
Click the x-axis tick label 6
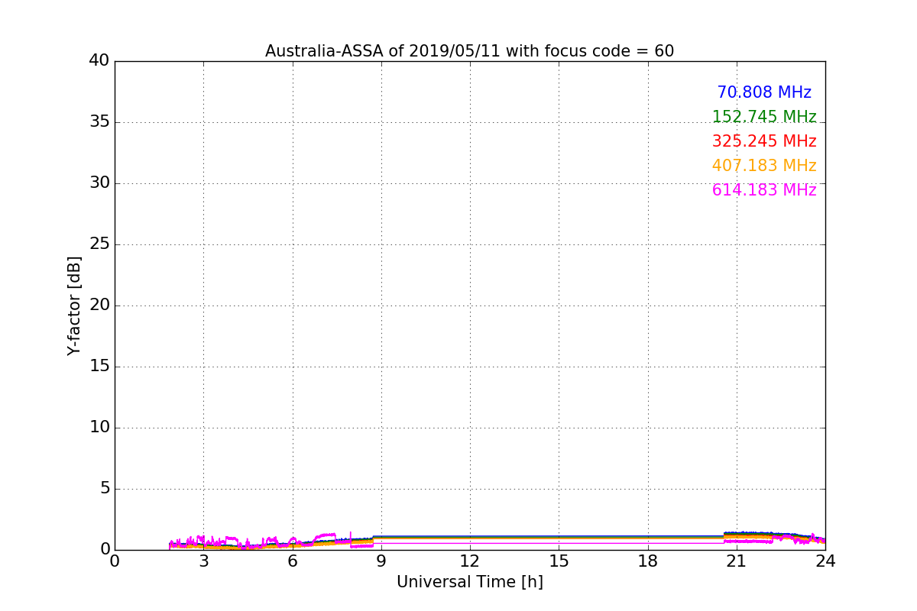pyautogui.click(x=292, y=561)
